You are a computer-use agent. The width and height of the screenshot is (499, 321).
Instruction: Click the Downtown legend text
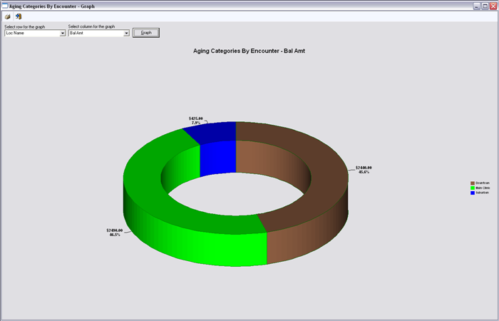pyautogui.click(x=483, y=183)
